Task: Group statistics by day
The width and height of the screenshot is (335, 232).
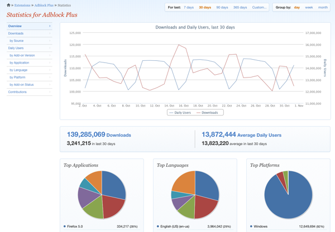Action: pos(297,7)
